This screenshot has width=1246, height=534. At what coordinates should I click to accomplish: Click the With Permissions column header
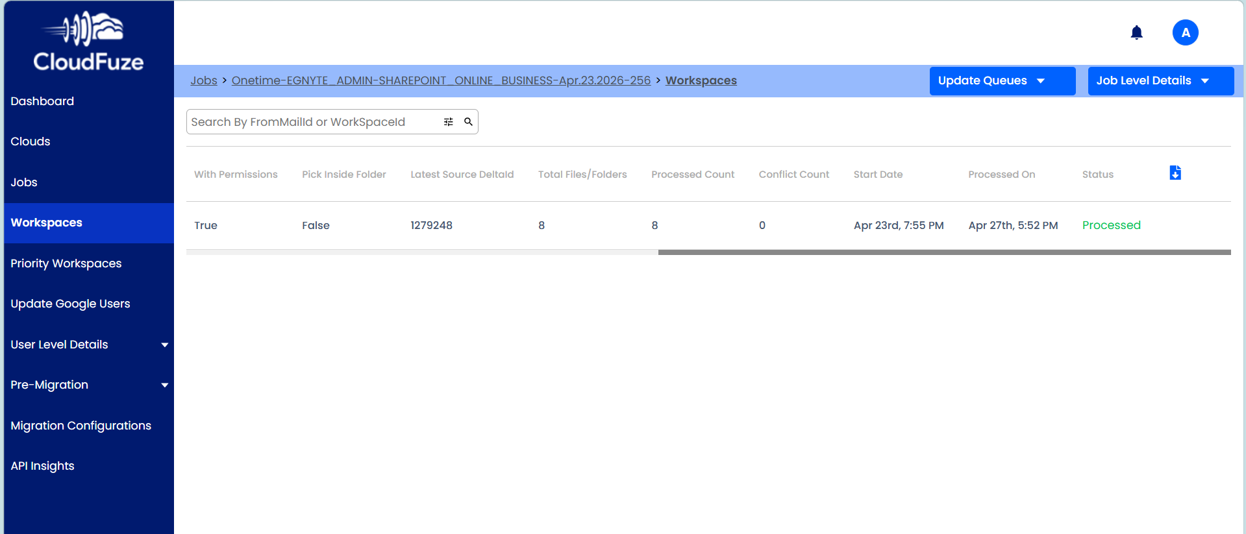pyautogui.click(x=236, y=175)
